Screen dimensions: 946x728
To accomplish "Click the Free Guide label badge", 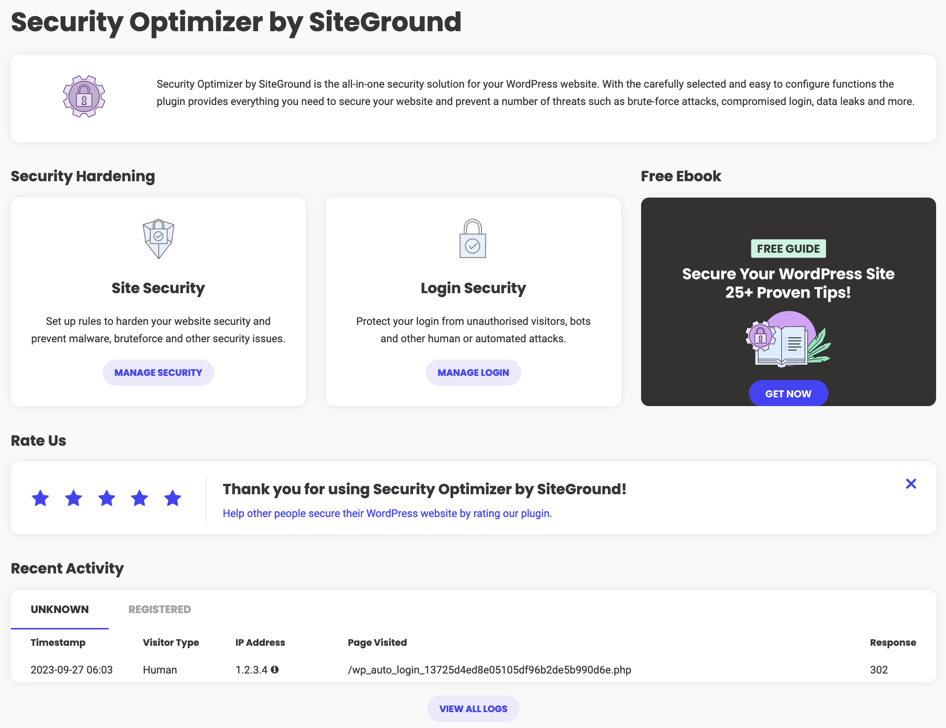I will click(x=788, y=249).
